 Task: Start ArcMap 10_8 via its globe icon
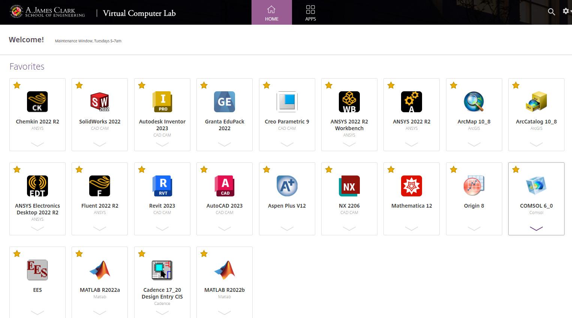point(474,102)
